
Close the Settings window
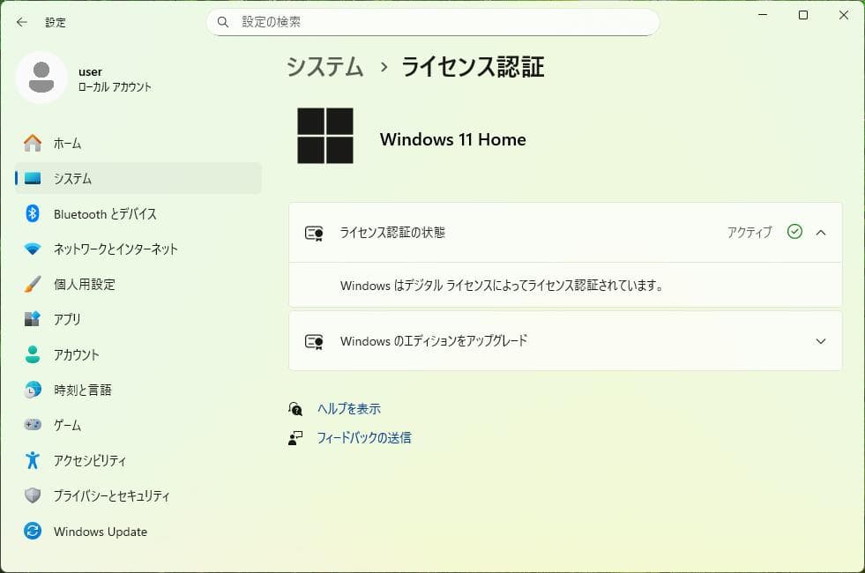844,15
